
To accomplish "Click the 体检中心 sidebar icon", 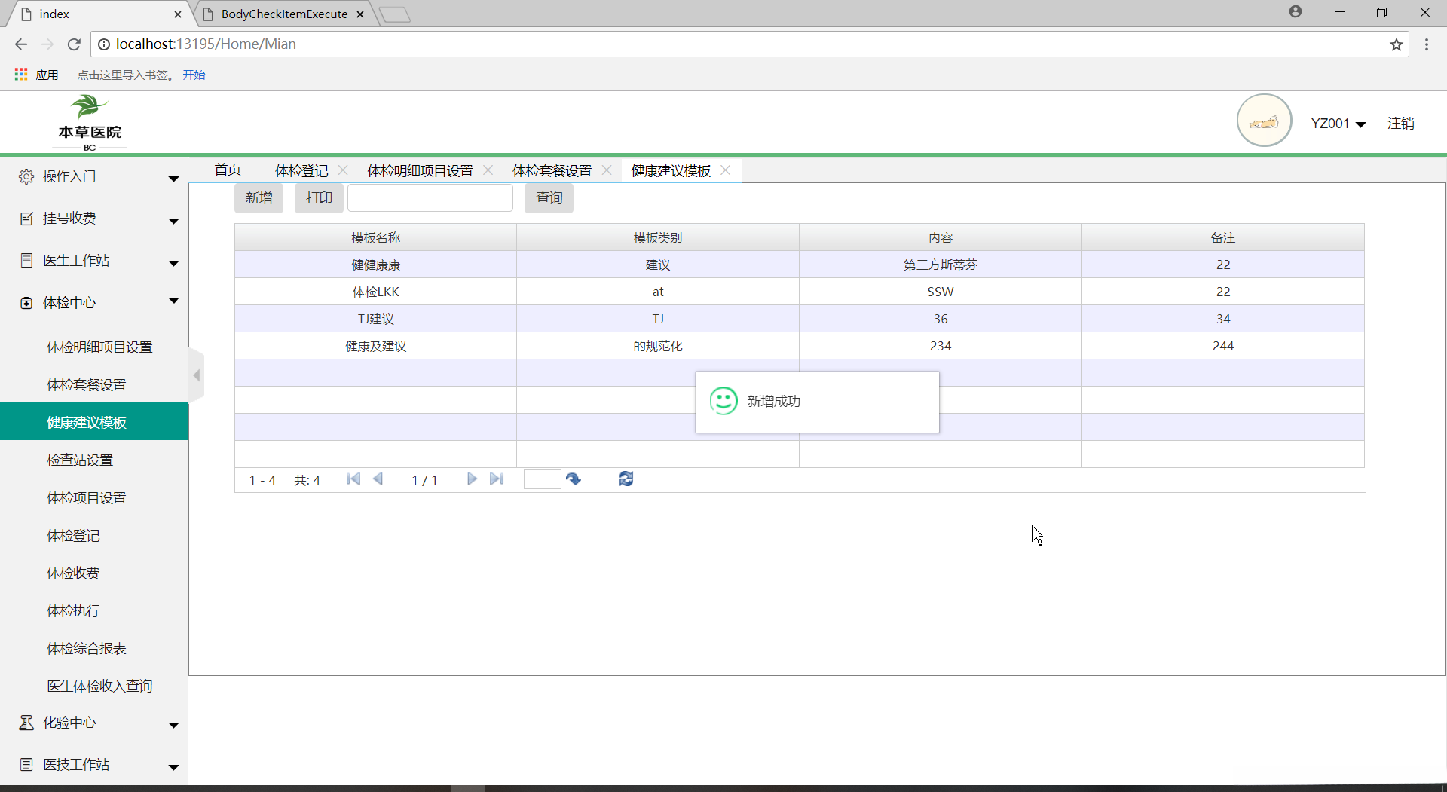I will 26,303.
